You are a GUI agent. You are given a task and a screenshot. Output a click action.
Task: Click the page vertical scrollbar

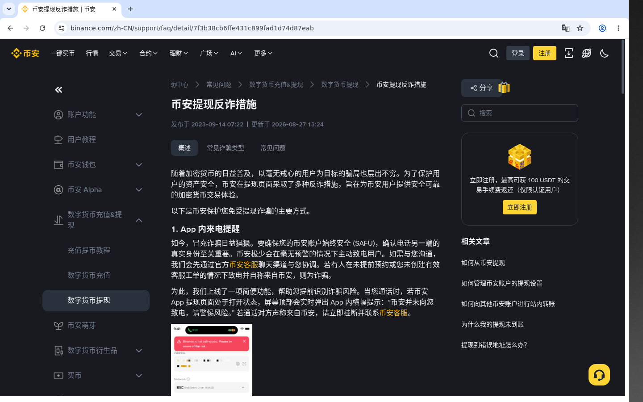pyautogui.click(x=623, y=67)
